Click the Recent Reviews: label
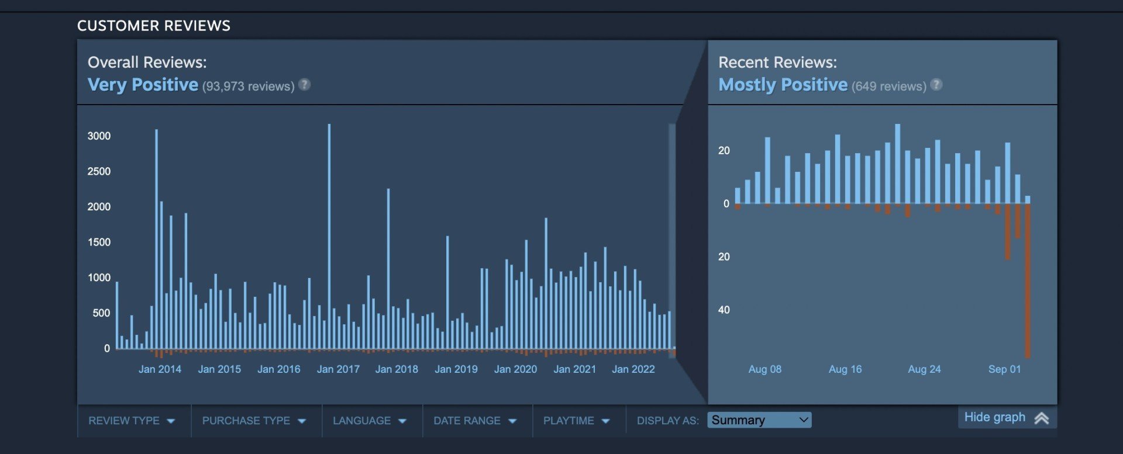The height and width of the screenshot is (454, 1123). (778, 62)
